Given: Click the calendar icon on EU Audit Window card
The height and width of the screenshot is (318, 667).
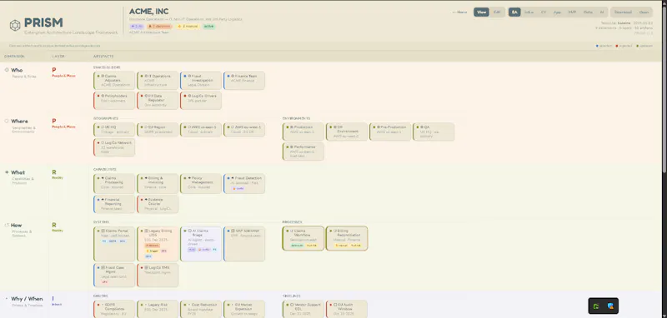Looking at the screenshot, I should coord(335,305).
